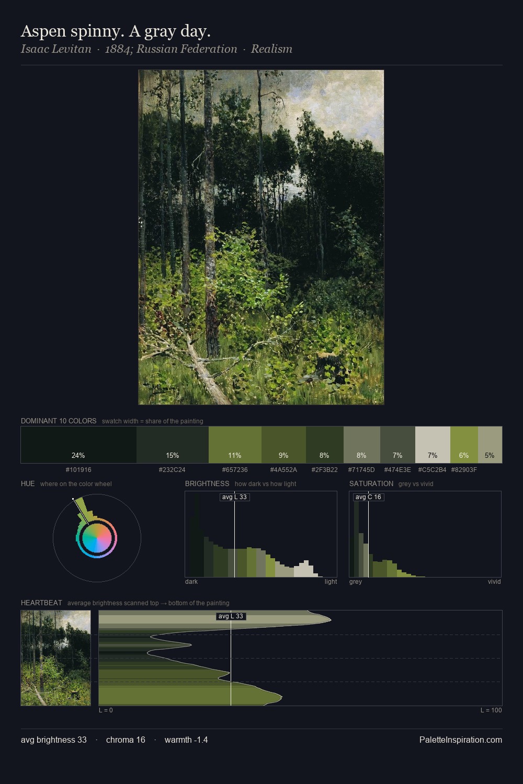Click the 'avg brightness 33' footer stat

pos(54,740)
